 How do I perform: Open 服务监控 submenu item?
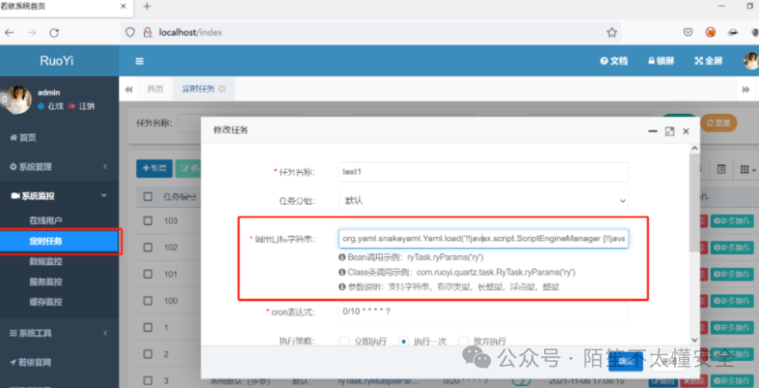coord(46,282)
